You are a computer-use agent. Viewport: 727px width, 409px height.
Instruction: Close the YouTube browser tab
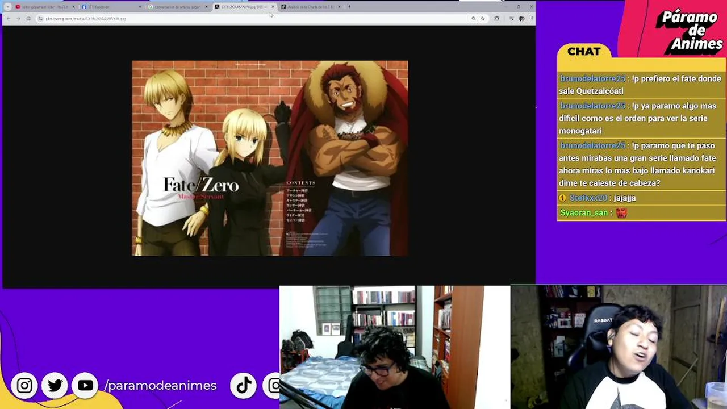[73, 7]
